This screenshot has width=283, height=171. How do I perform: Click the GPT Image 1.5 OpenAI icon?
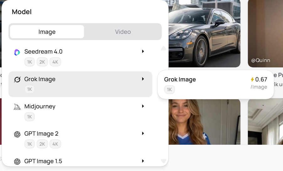(17, 161)
